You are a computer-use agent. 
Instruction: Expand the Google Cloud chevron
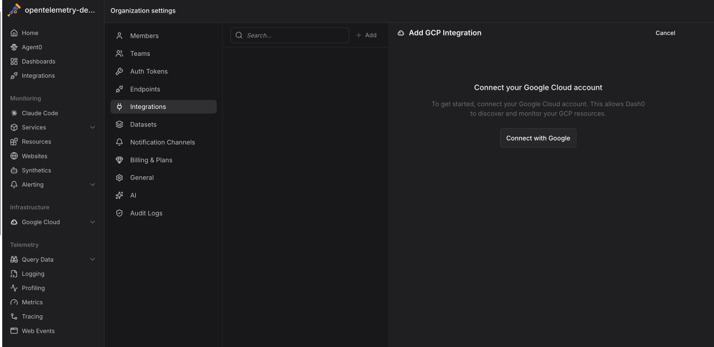(x=92, y=222)
